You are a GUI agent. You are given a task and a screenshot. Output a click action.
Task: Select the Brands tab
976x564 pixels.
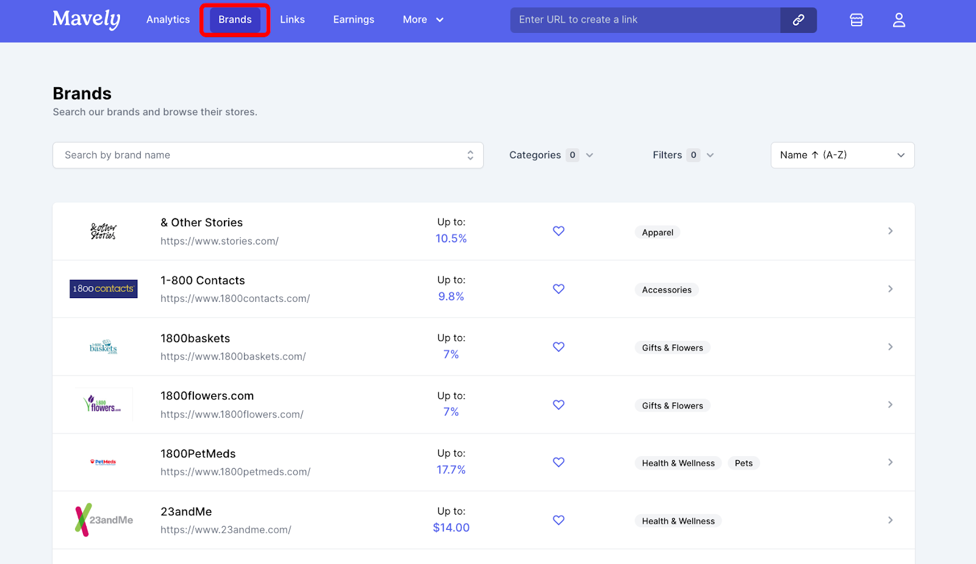pos(235,20)
